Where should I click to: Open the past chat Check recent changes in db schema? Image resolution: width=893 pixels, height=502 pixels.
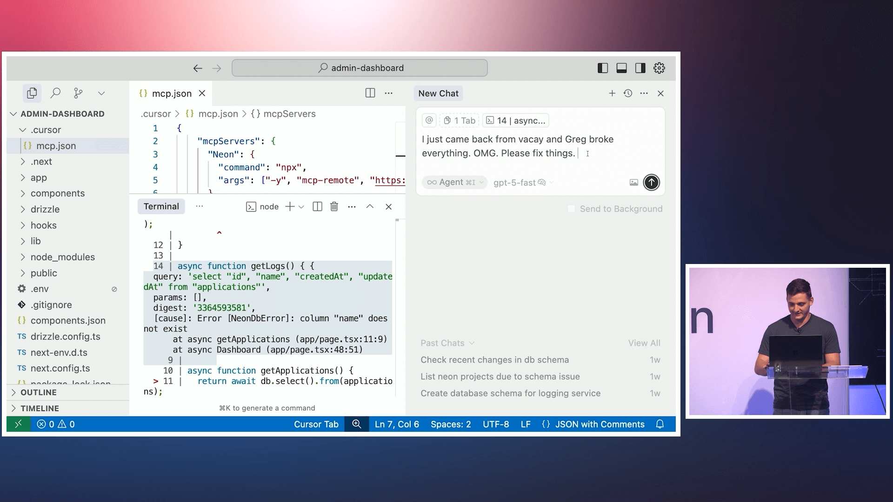tap(494, 360)
